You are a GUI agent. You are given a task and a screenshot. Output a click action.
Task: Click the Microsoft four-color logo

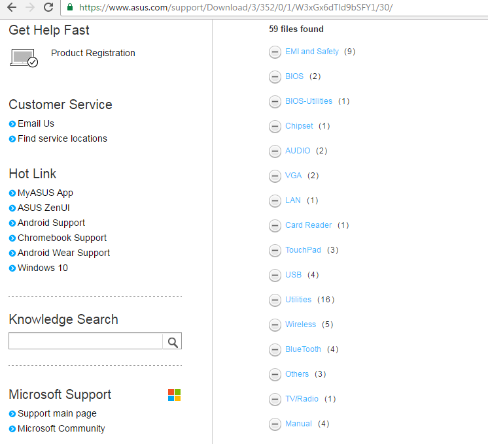coord(174,395)
